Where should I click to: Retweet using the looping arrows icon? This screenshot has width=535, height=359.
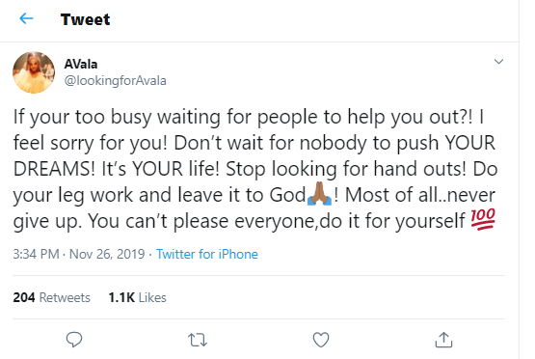pos(198,340)
